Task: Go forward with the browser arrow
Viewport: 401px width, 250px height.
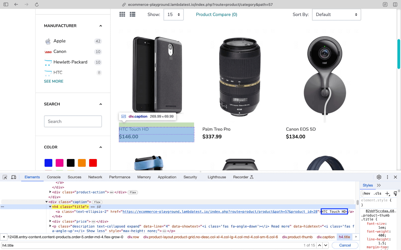Action: pyautogui.click(x=26, y=4)
